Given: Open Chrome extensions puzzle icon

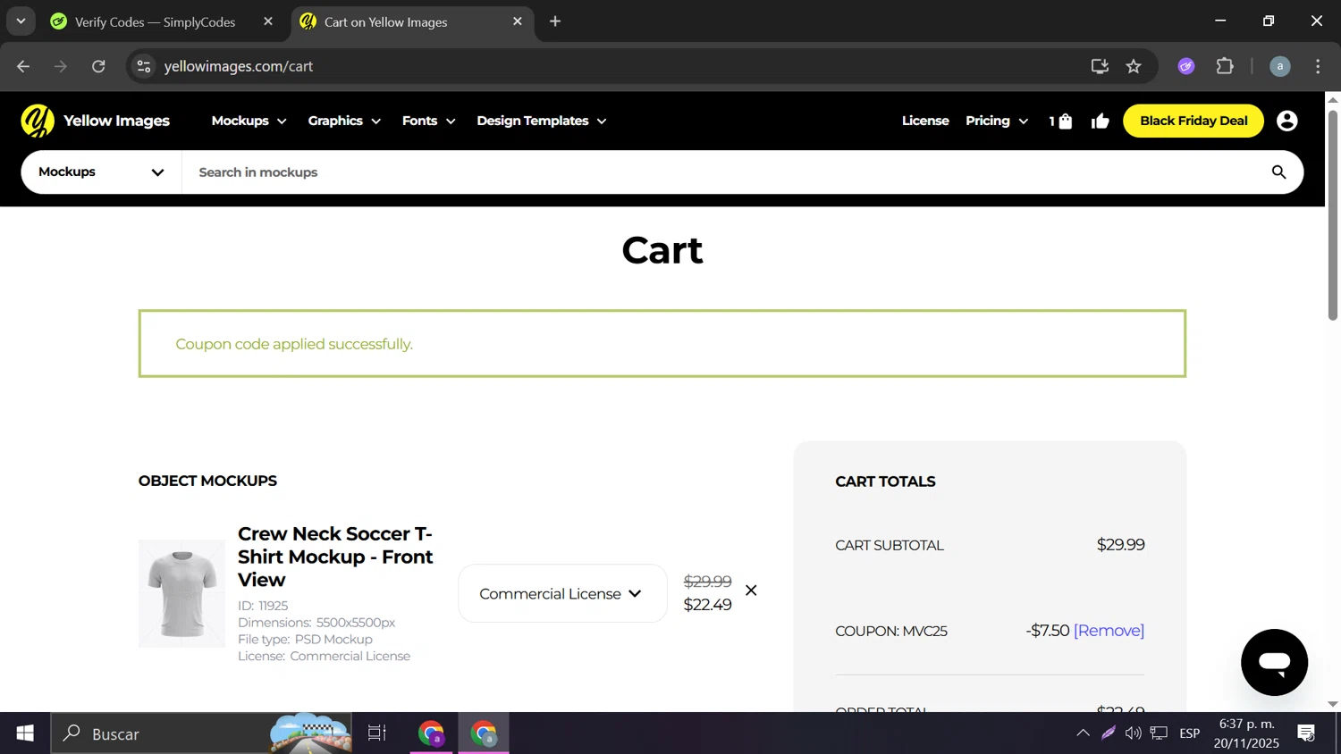Looking at the screenshot, I should click(1225, 66).
